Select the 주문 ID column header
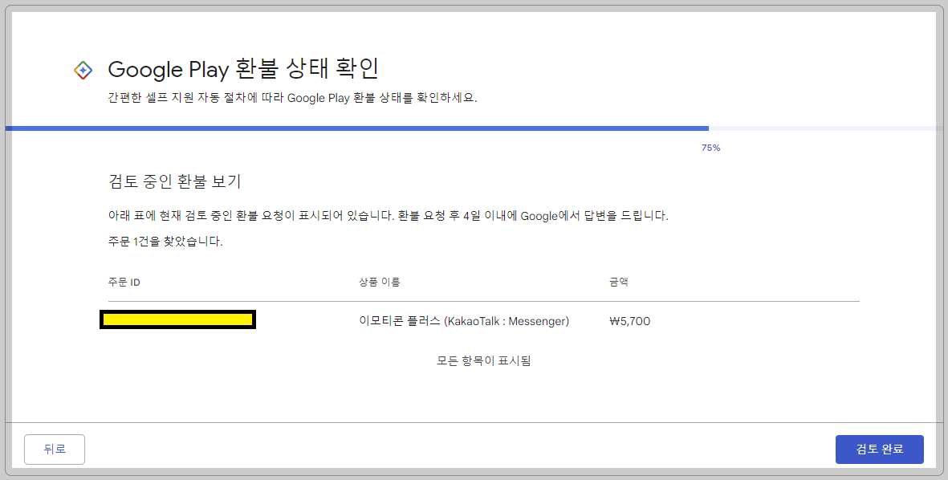 point(124,283)
